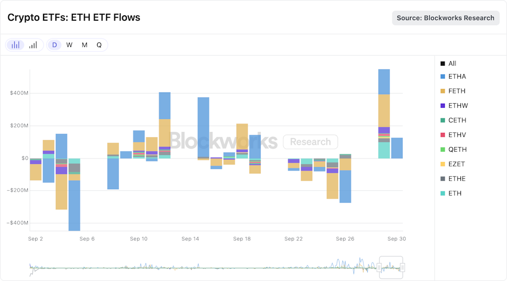Select weekly 'W' interval
This screenshot has width=507, height=281.
pos(69,45)
